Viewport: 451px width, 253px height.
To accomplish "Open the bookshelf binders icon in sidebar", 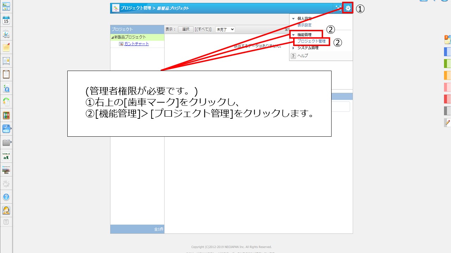I will pos(6,115).
